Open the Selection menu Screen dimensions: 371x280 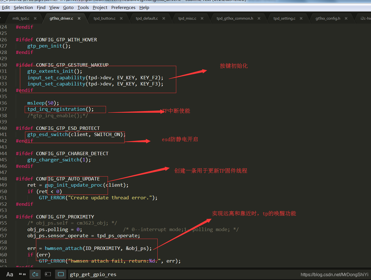[x=23, y=7]
